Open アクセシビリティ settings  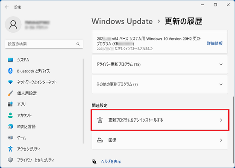[x=29, y=149]
